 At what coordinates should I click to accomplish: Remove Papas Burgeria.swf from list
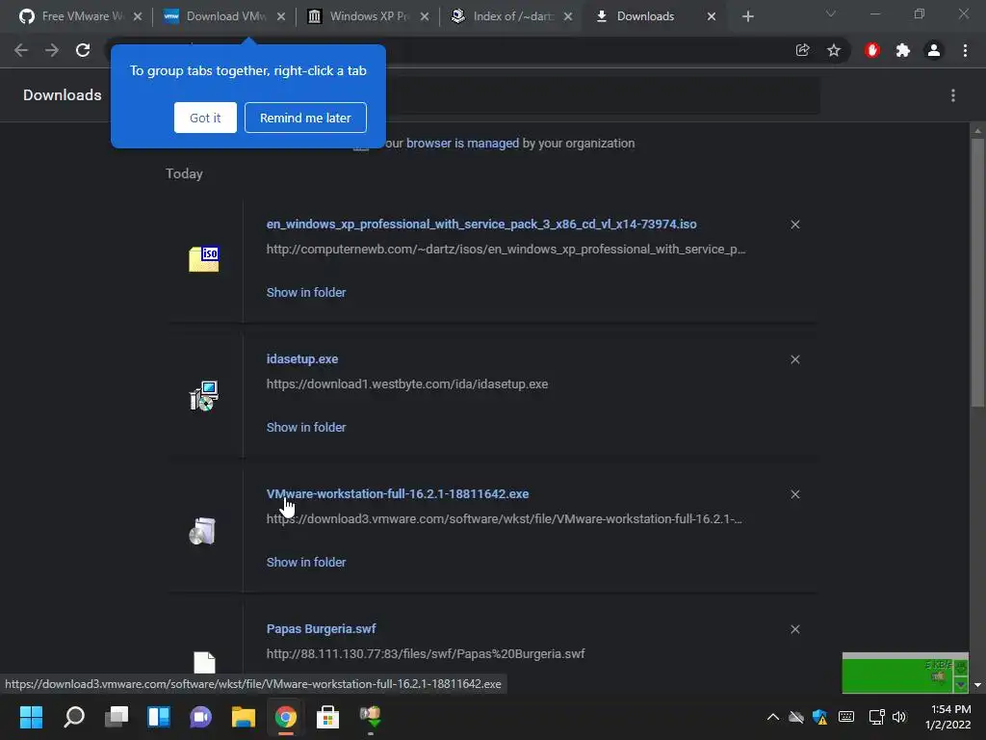pos(794,629)
